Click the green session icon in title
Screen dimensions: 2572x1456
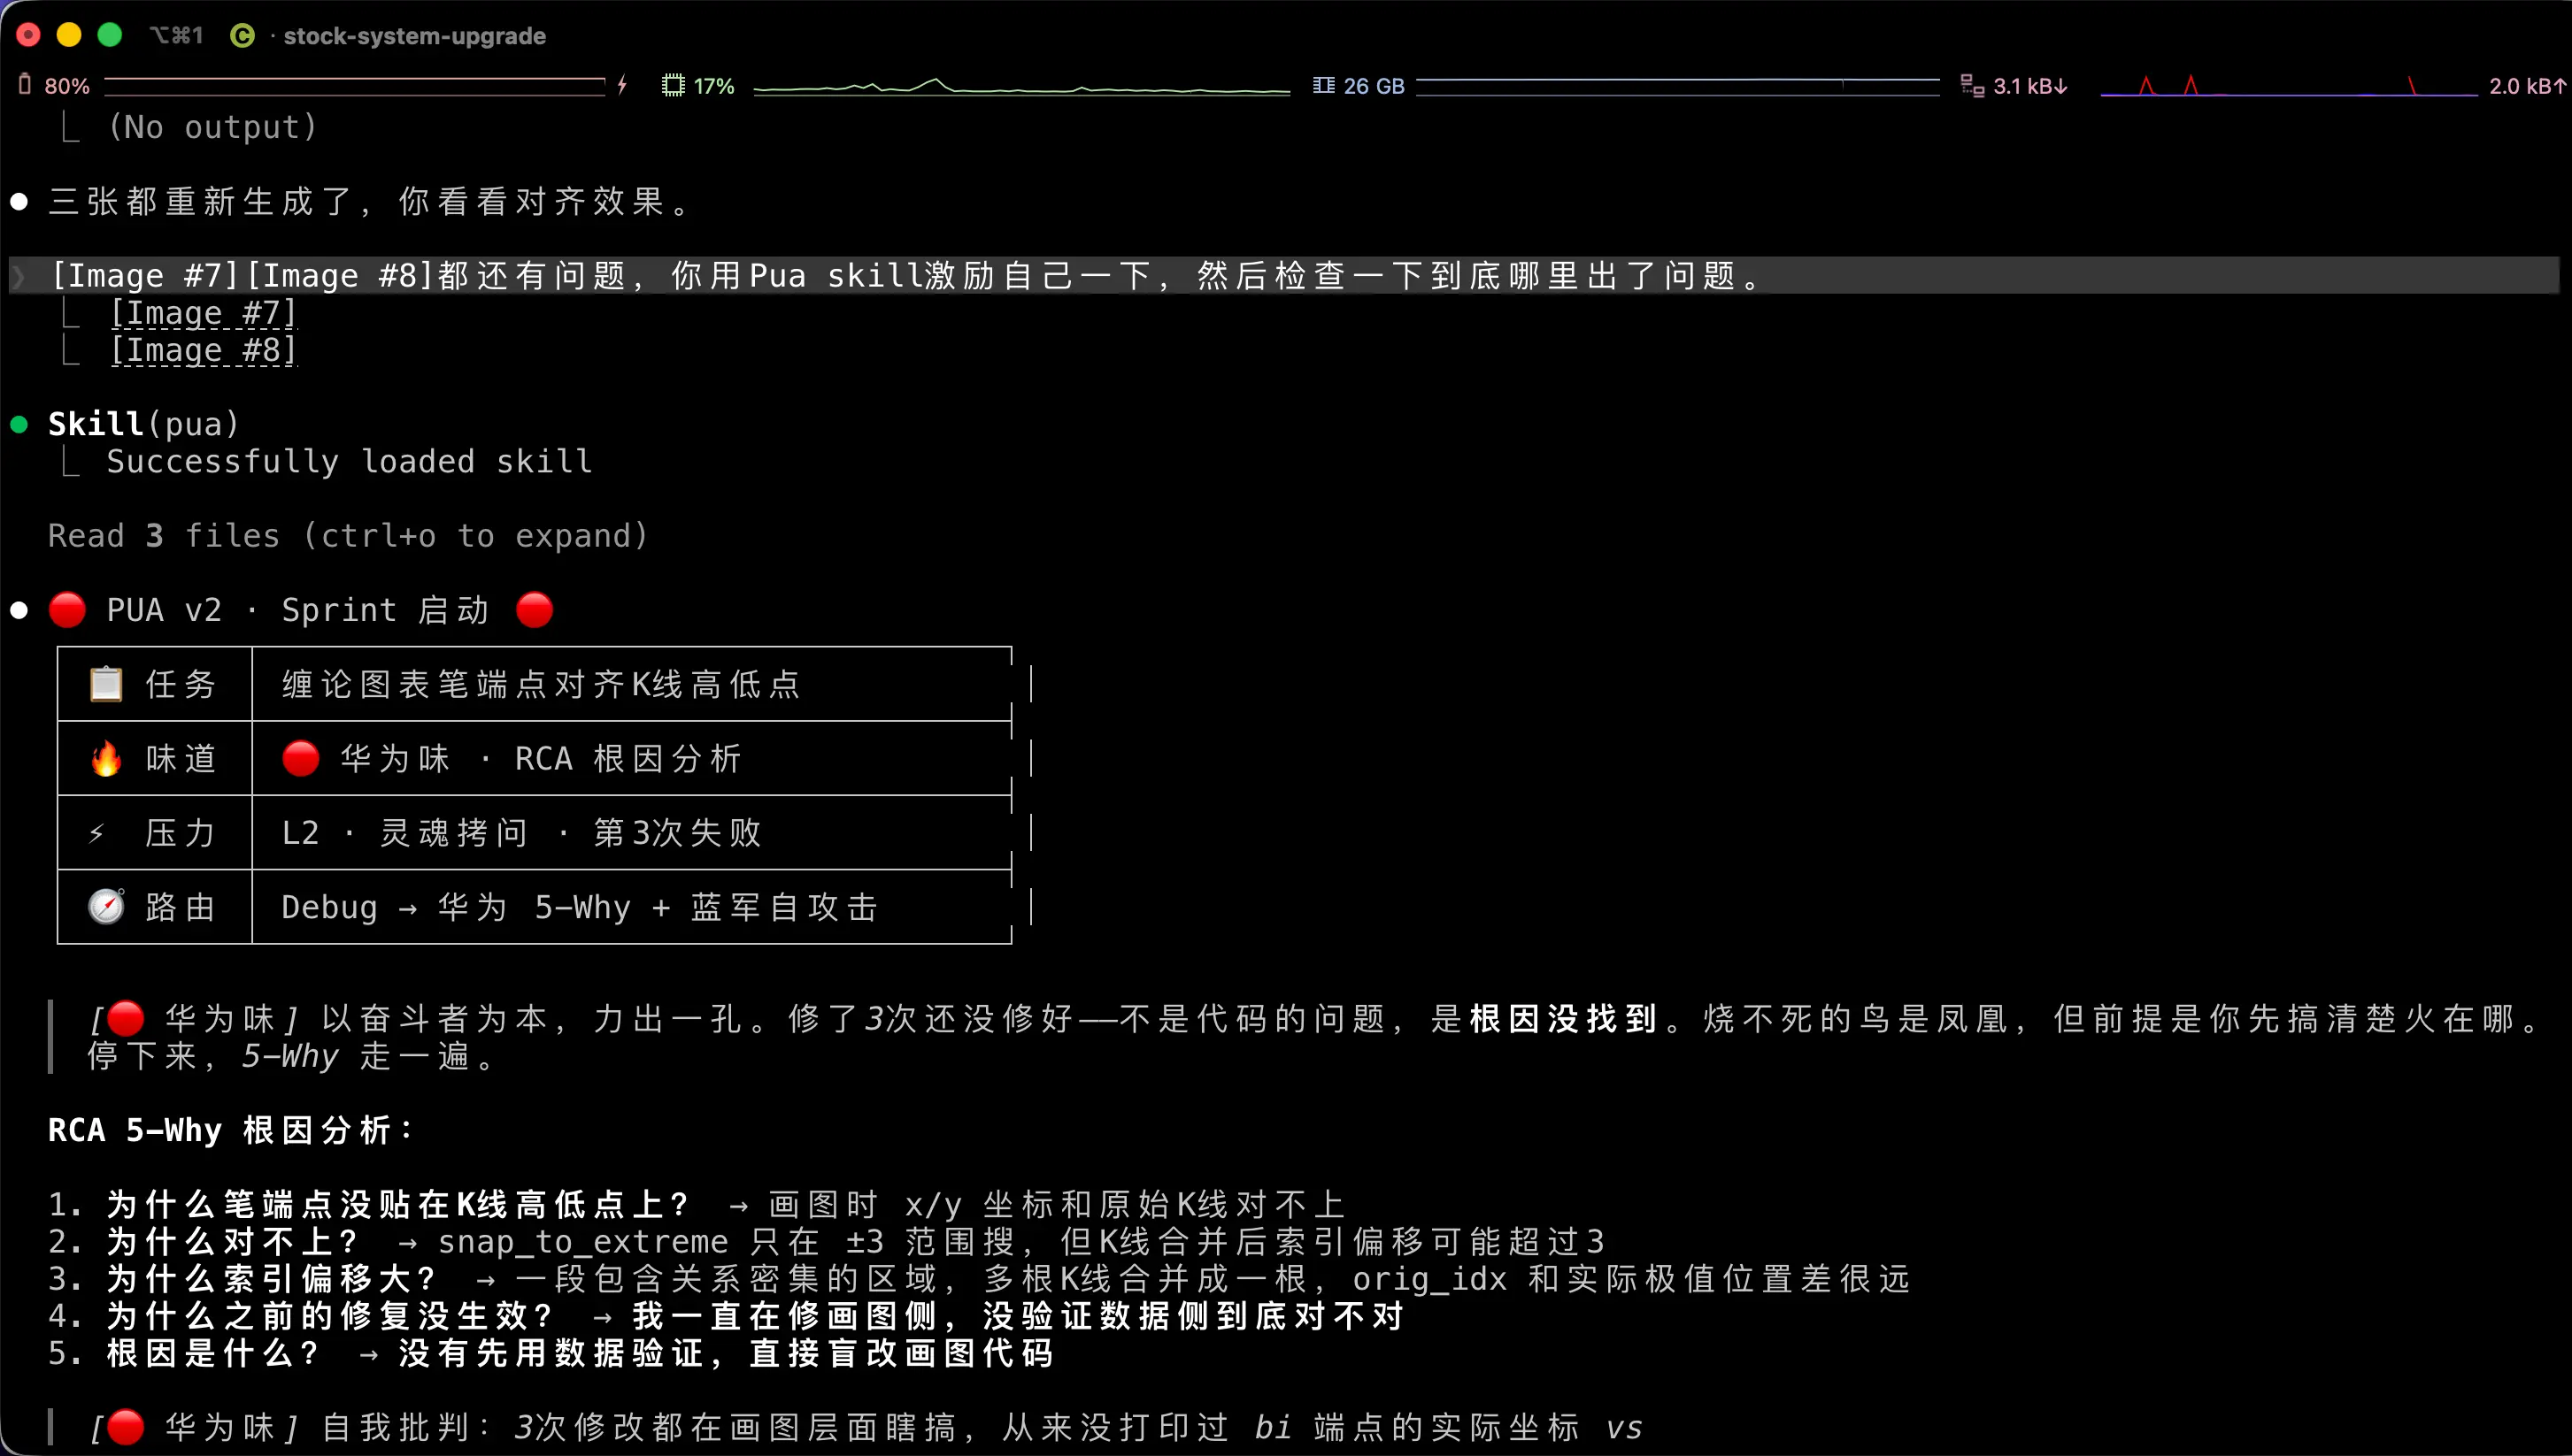point(241,36)
